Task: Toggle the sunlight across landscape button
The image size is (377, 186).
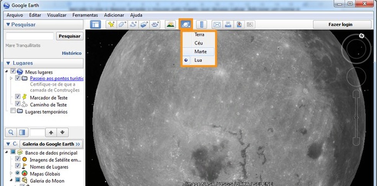Action: pos(170,24)
